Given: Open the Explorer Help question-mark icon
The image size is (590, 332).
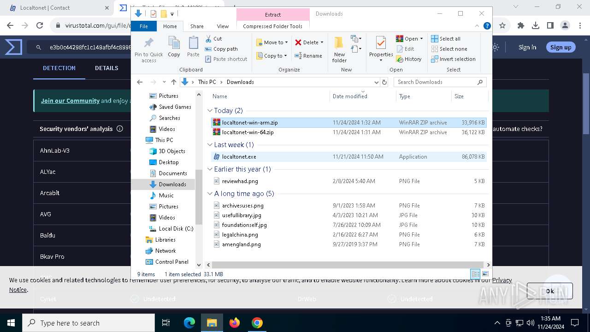Looking at the screenshot, I should [x=487, y=26].
